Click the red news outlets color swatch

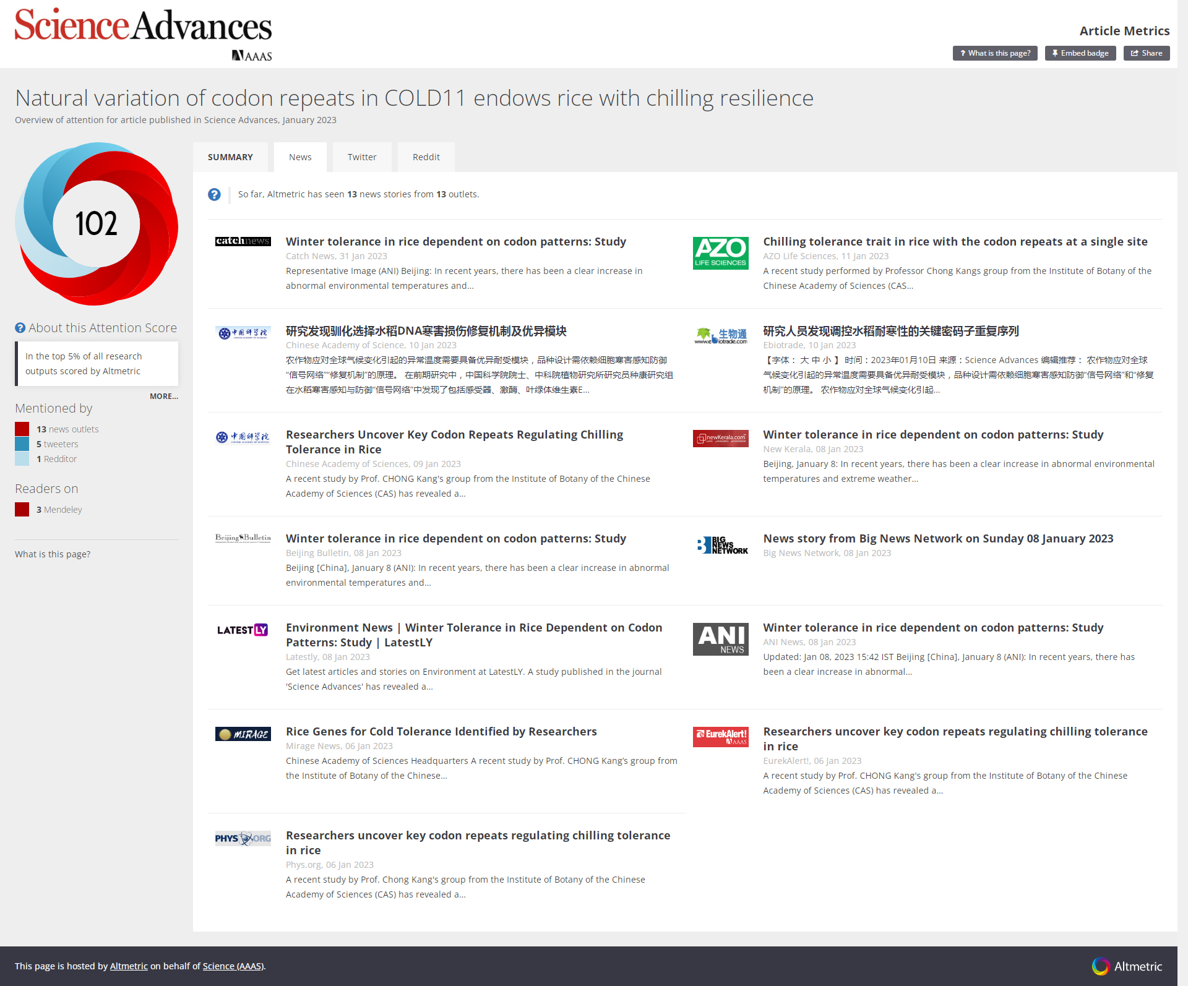[22, 429]
